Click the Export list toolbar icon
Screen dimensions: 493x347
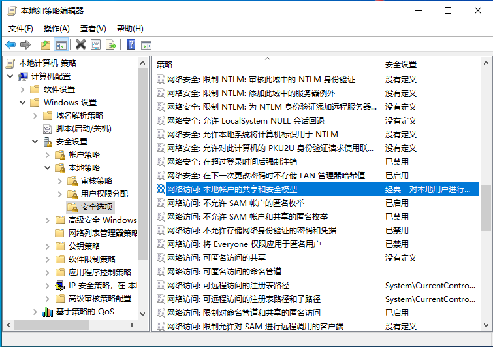[x=111, y=44]
